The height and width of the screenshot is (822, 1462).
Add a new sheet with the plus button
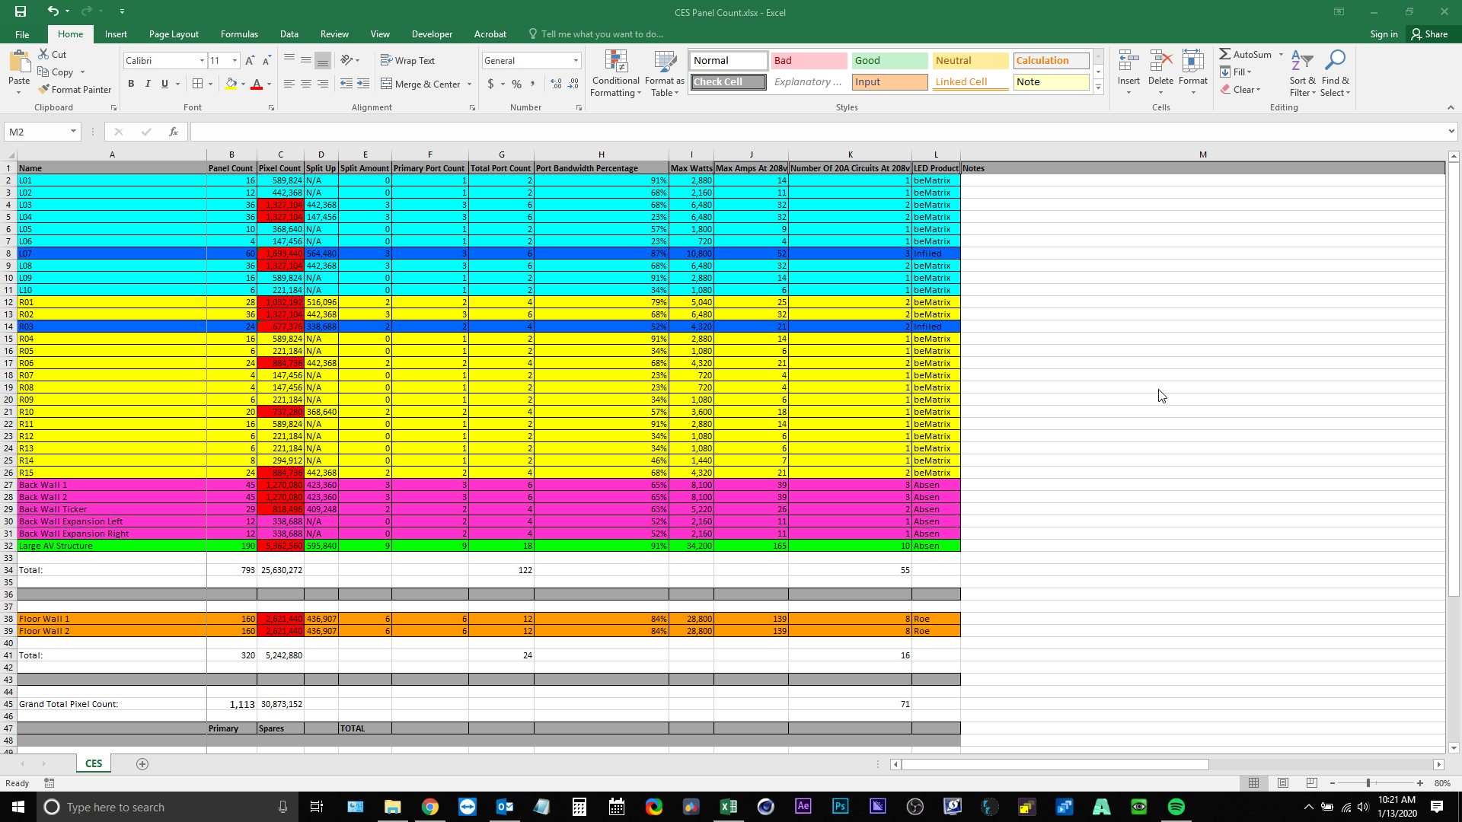[x=142, y=764]
